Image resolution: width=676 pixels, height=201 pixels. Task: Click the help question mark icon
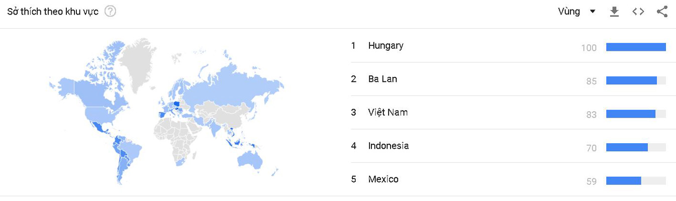(x=110, y=11)
